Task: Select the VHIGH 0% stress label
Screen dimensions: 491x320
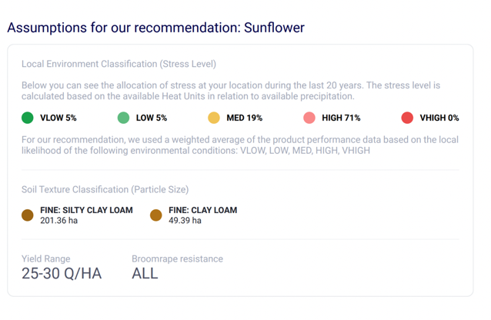Action: (x=439, y=118)
